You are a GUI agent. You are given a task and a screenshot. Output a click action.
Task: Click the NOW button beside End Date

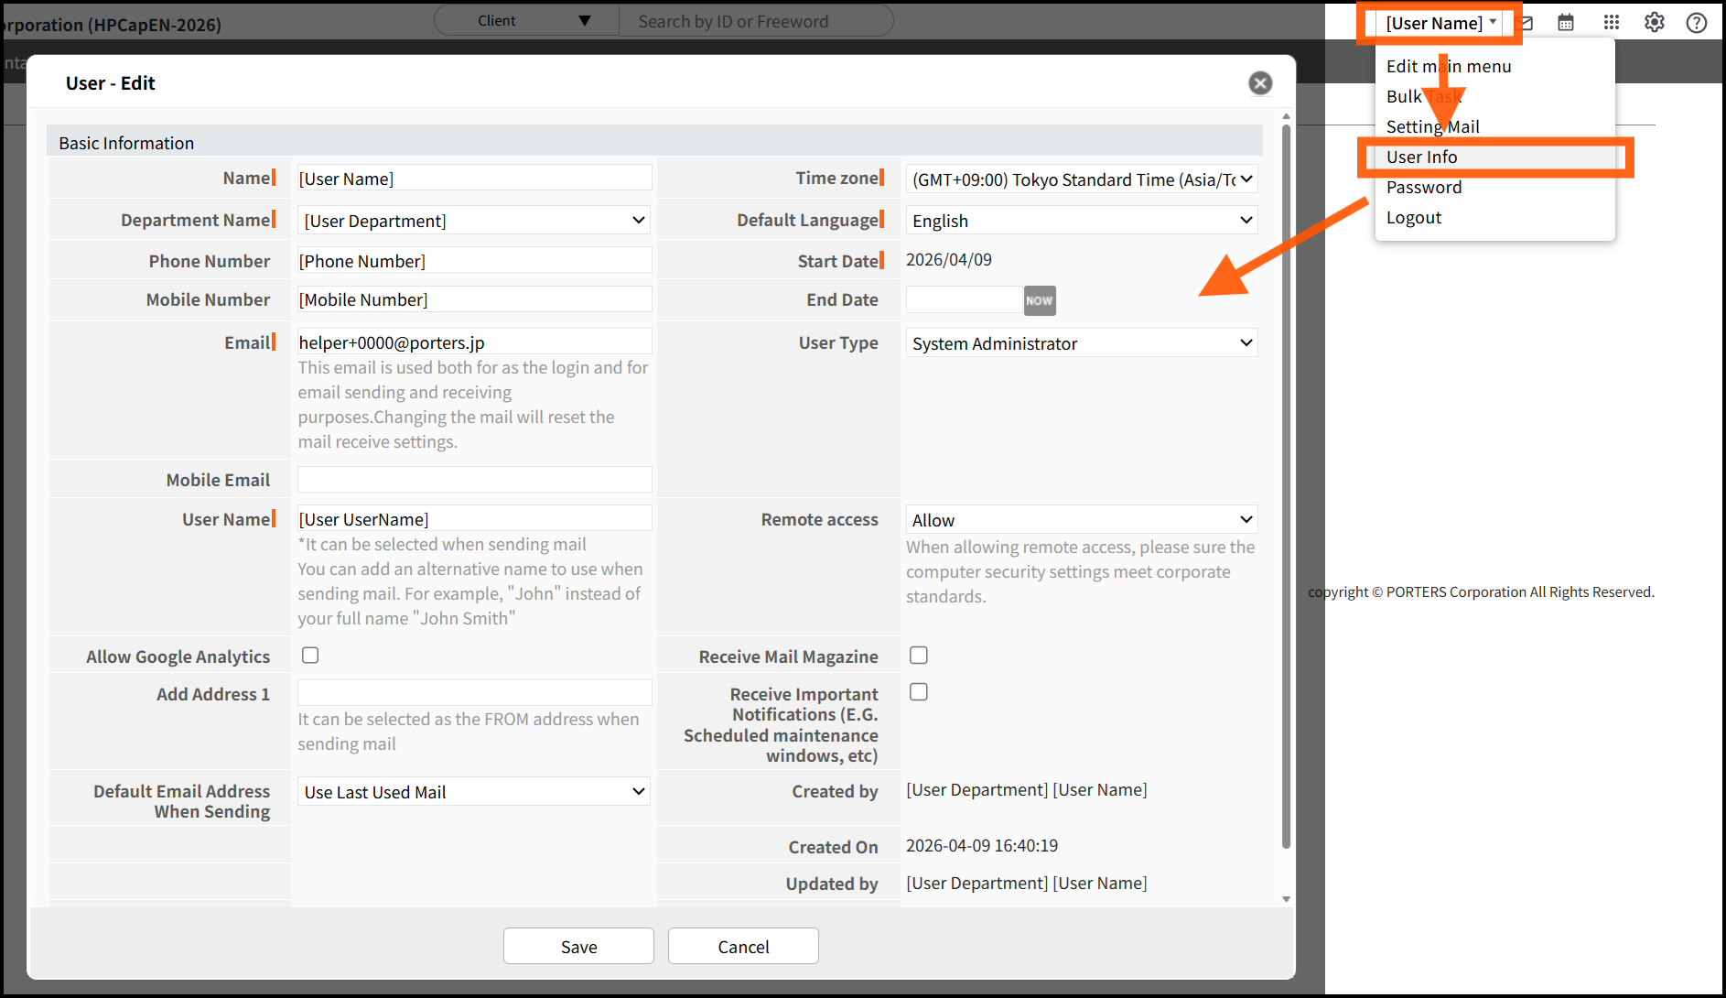pos(1039,300)
